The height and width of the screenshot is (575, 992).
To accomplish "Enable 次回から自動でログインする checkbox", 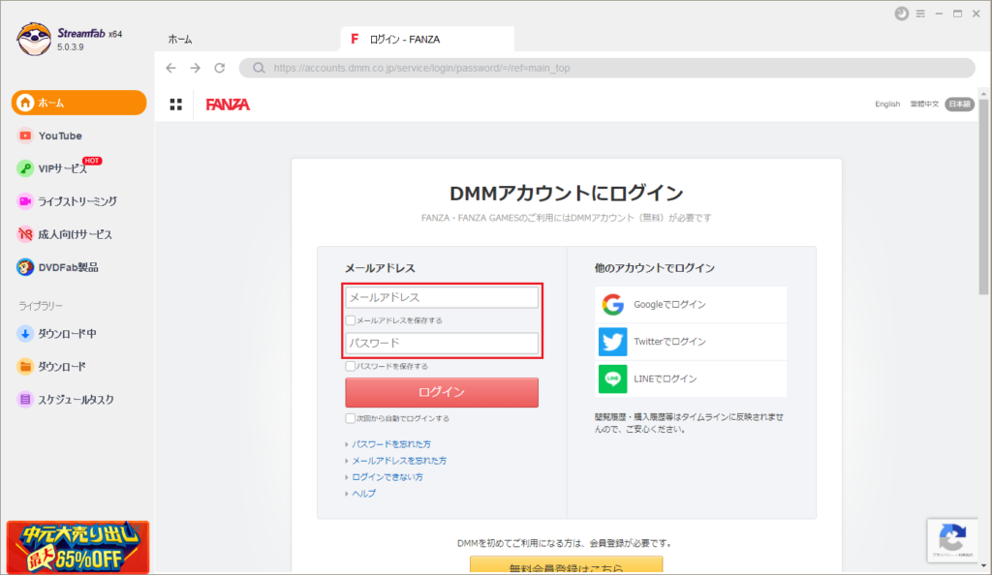I will (x=351, y=418).
